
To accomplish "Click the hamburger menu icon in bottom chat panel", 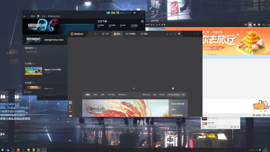I will (x=203, y=127).
